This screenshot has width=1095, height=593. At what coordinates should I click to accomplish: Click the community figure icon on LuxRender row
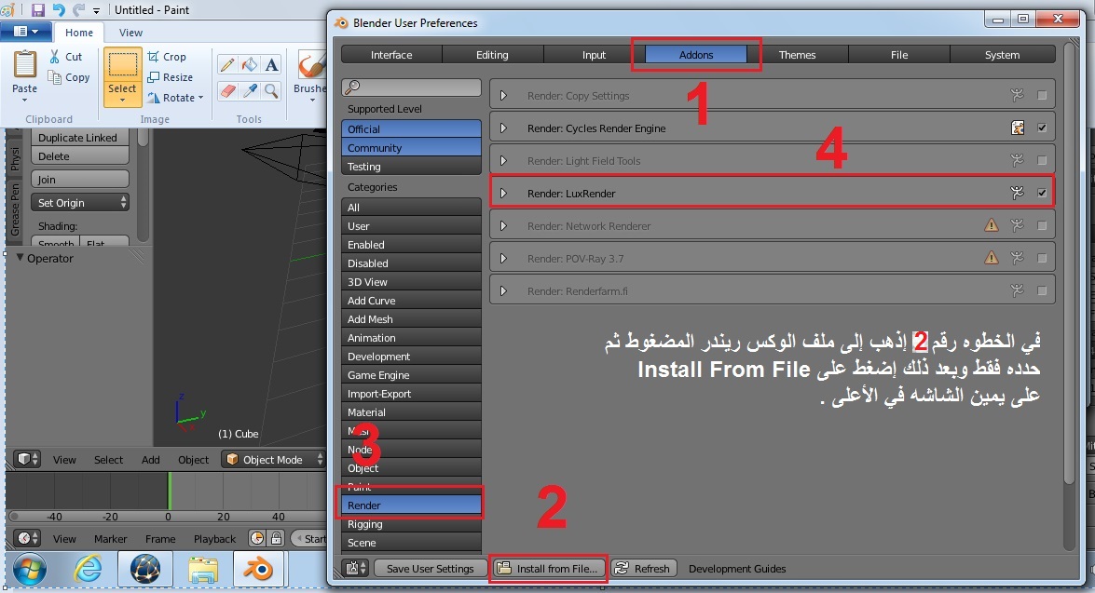click(x=1017, y=194)
